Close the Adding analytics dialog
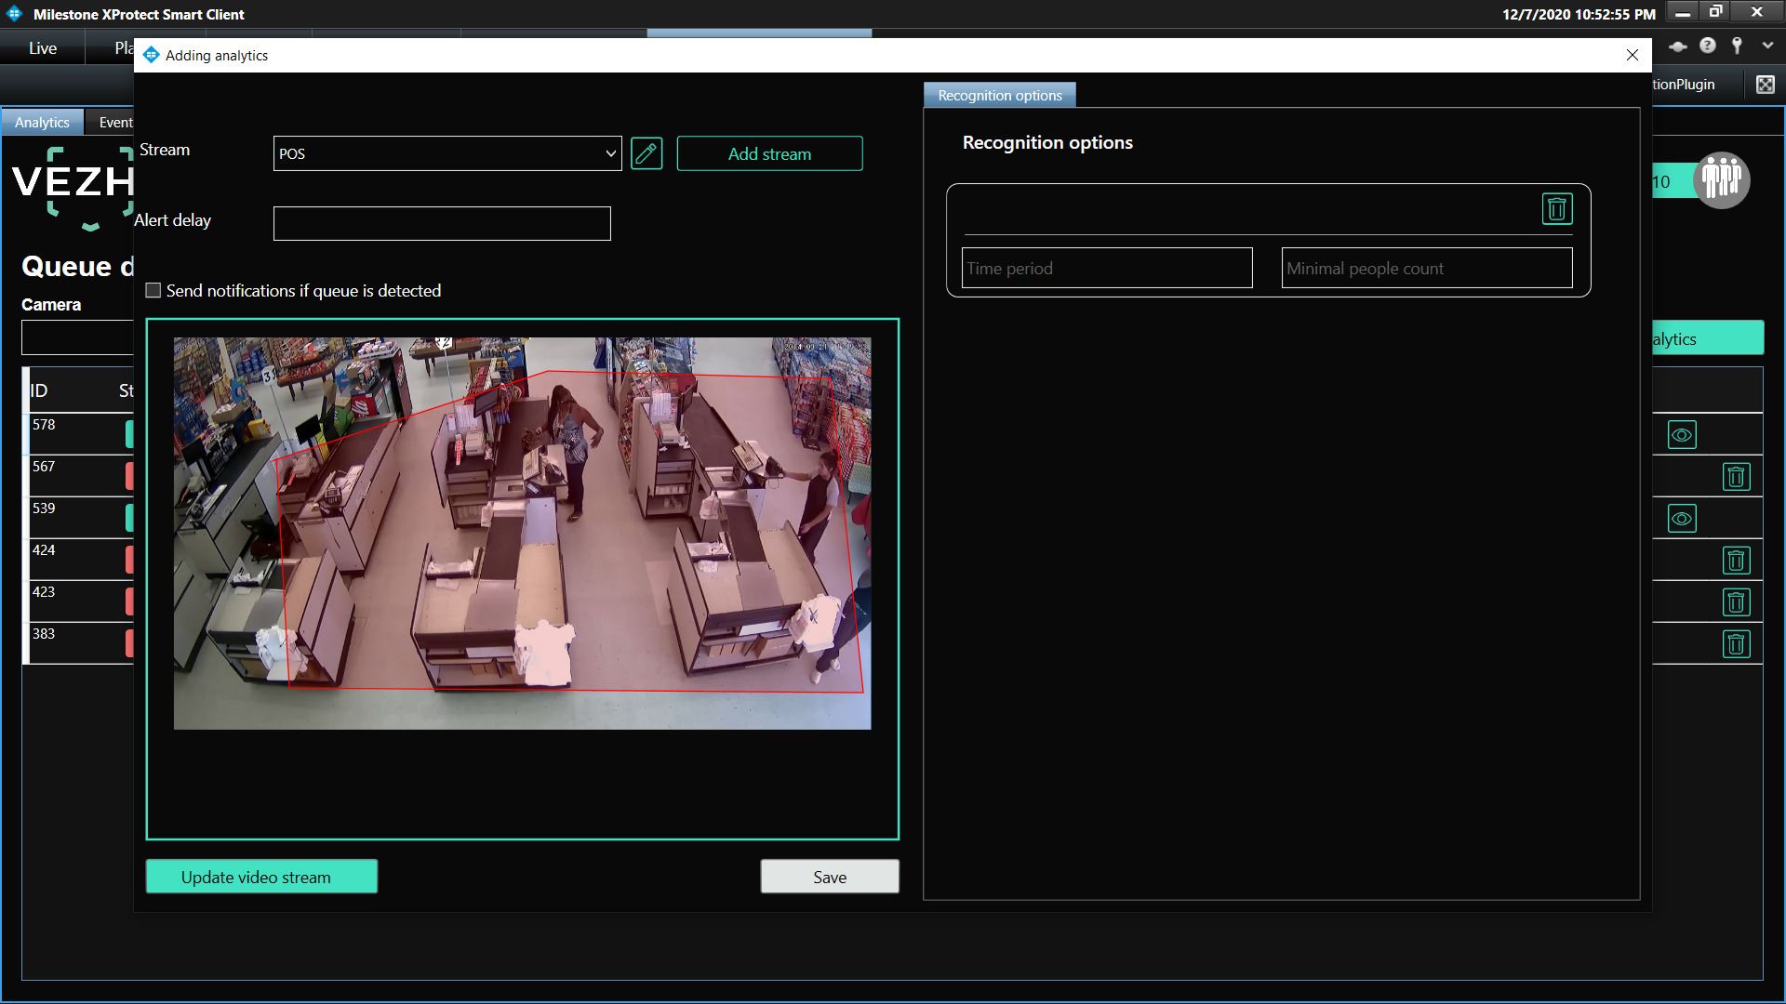 [1632, 56]
